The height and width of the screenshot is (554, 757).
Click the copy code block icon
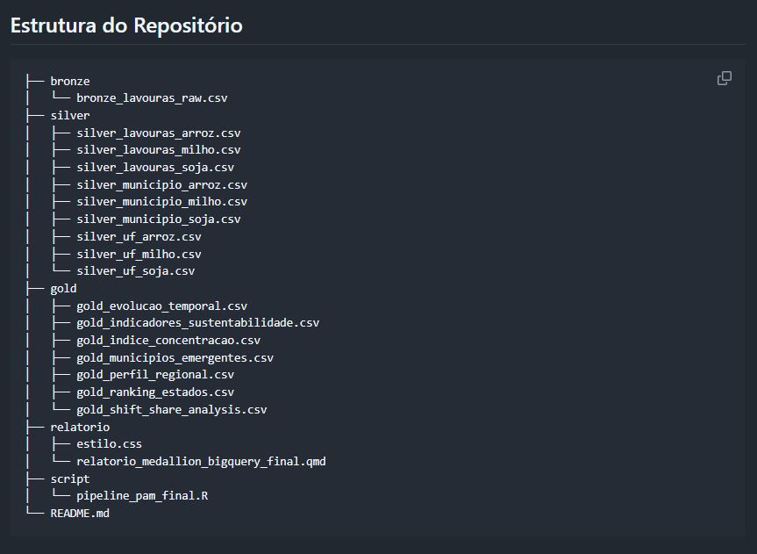(725, 78)
